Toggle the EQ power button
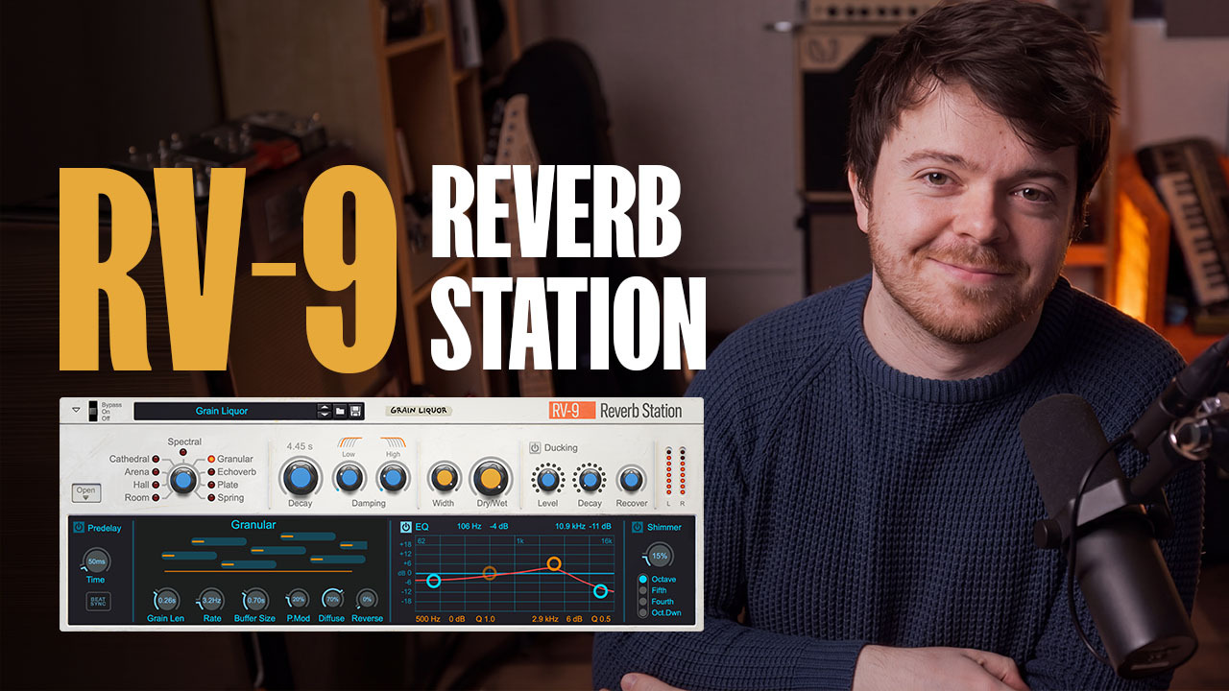The height and width of the screenshot is (691, 1229). coord(406,527)
